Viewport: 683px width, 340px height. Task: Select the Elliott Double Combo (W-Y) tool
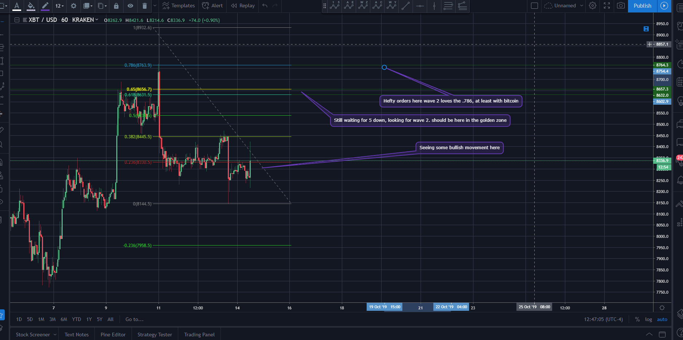[x=391, y=6]
